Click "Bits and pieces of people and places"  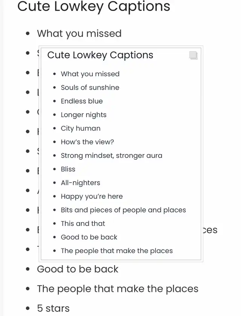(124, 210)
